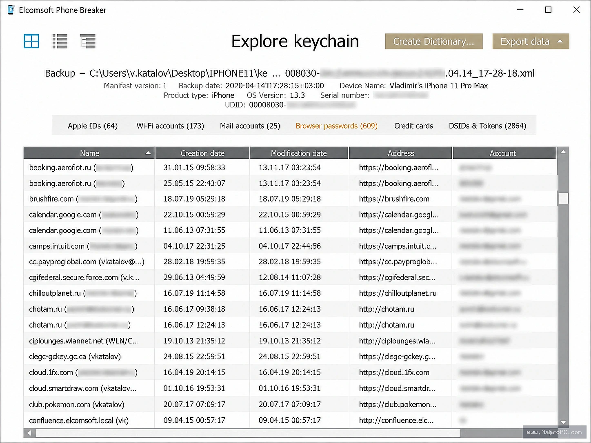Click the vertical scrollbar down arrow
Screen dimensions: 591x443
(563, 423)
